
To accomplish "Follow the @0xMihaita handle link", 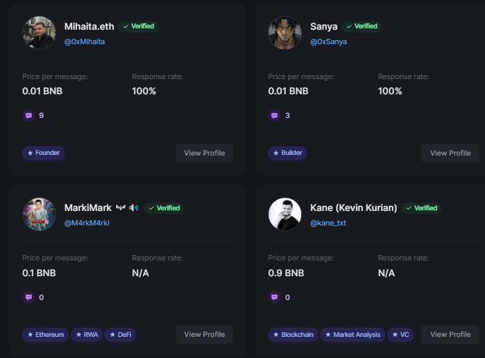I will click(84, 42).
